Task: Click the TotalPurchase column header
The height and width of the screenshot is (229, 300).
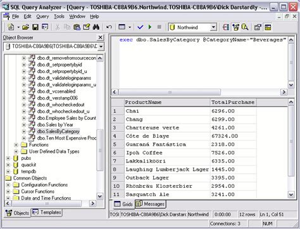Action: click(x=233, y=102)
